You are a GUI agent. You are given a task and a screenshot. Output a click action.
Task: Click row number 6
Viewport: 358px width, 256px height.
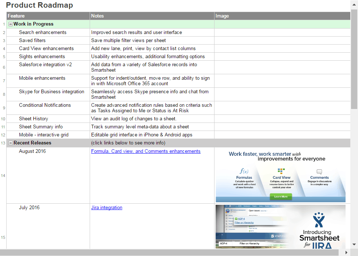coord(4,67)
